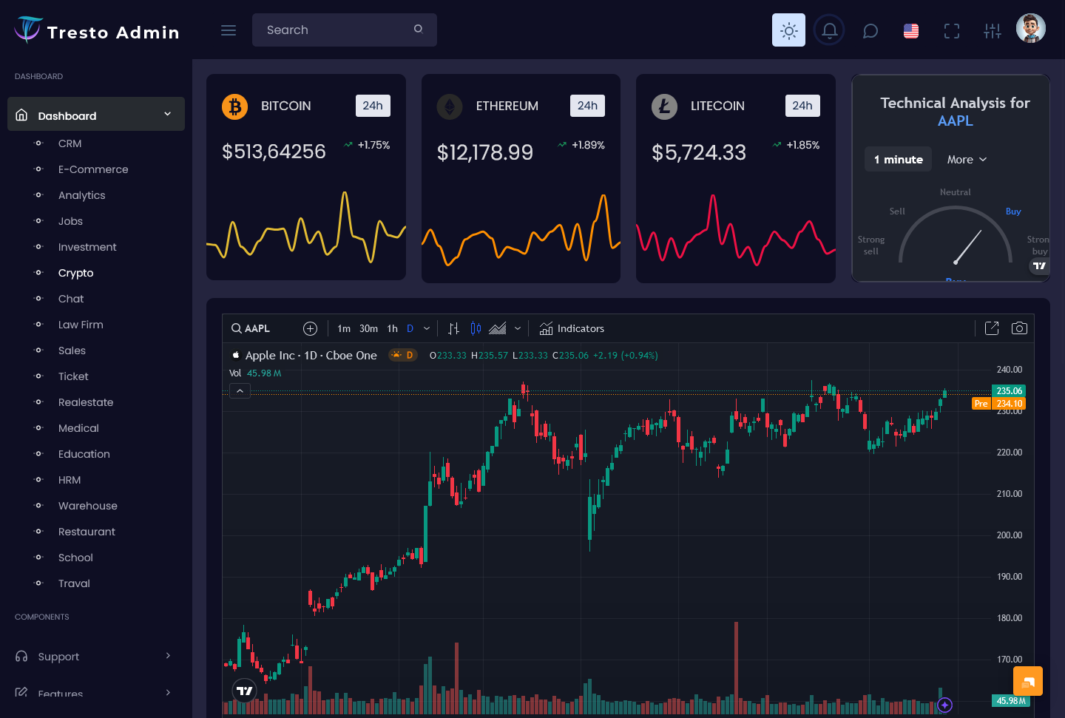The width and height of the screenshot is (1065, 718).
Task: Select 1h chart interval
Action: (392, 328)
